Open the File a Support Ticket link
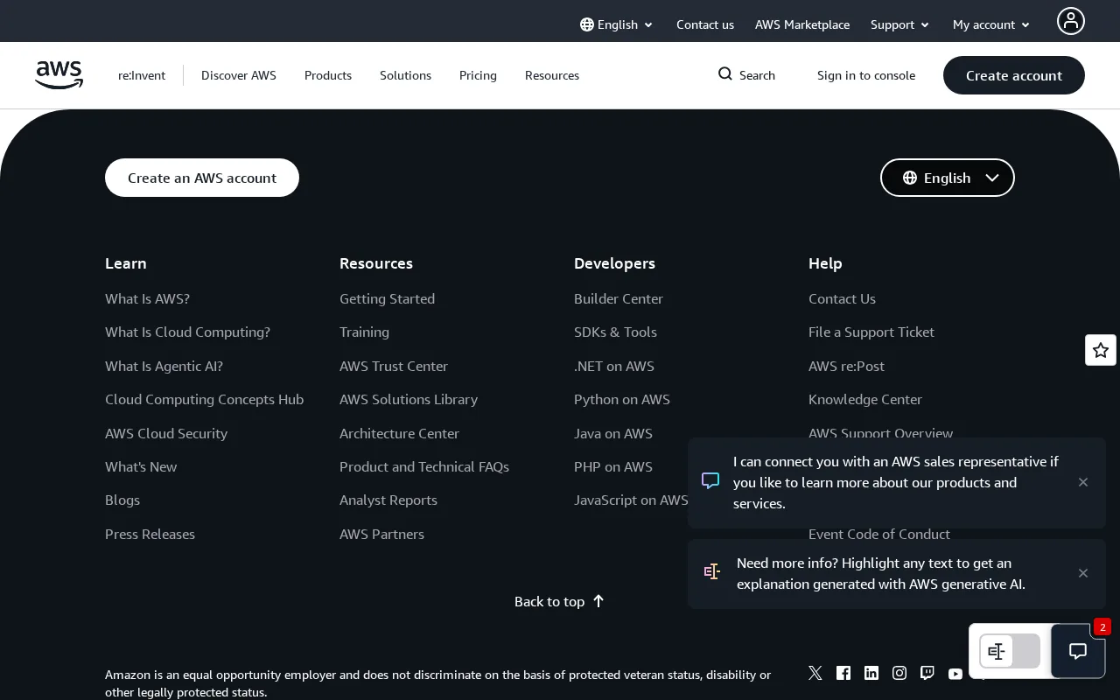 coord(871,332)
